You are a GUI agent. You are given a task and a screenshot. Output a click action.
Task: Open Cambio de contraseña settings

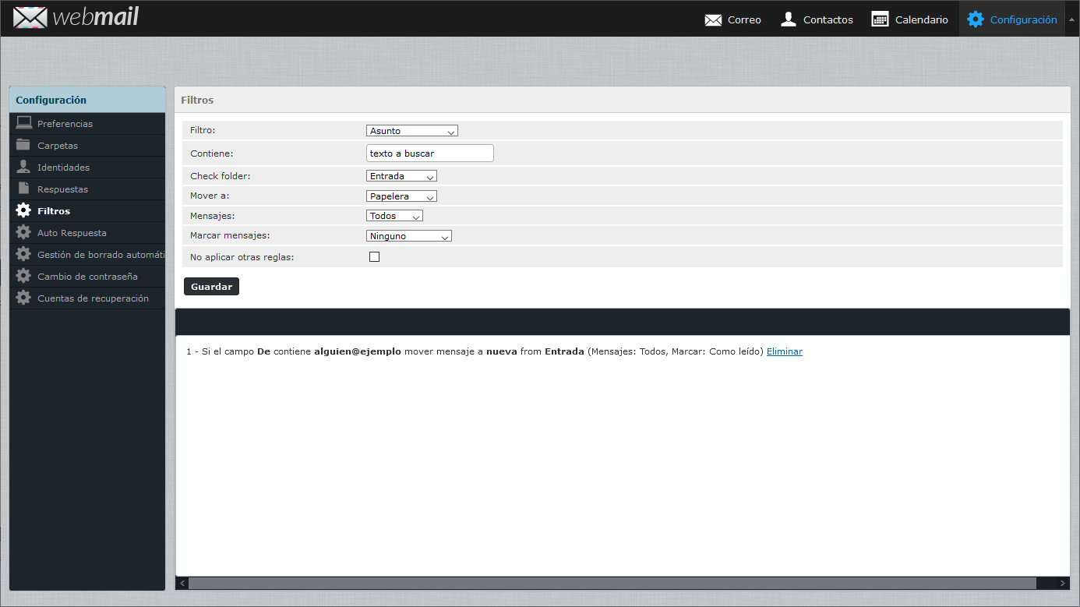[x=87, y=277]
